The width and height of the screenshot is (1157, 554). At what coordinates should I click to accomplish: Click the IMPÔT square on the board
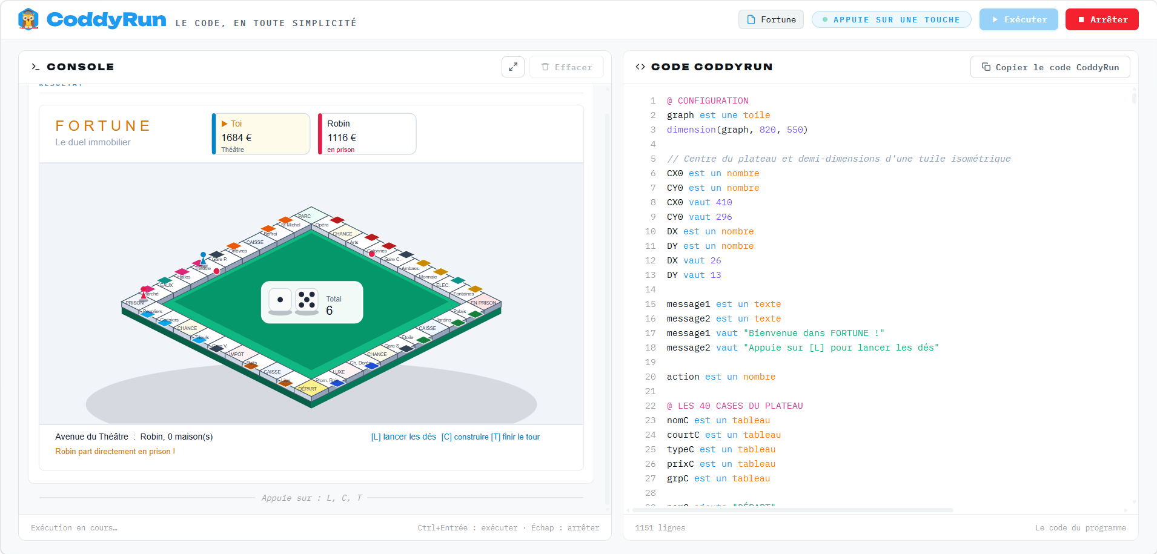coord(242,354)
